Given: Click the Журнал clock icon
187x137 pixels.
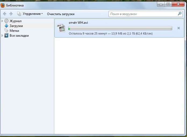Looking at the screenshot, I should pos(6,21).
